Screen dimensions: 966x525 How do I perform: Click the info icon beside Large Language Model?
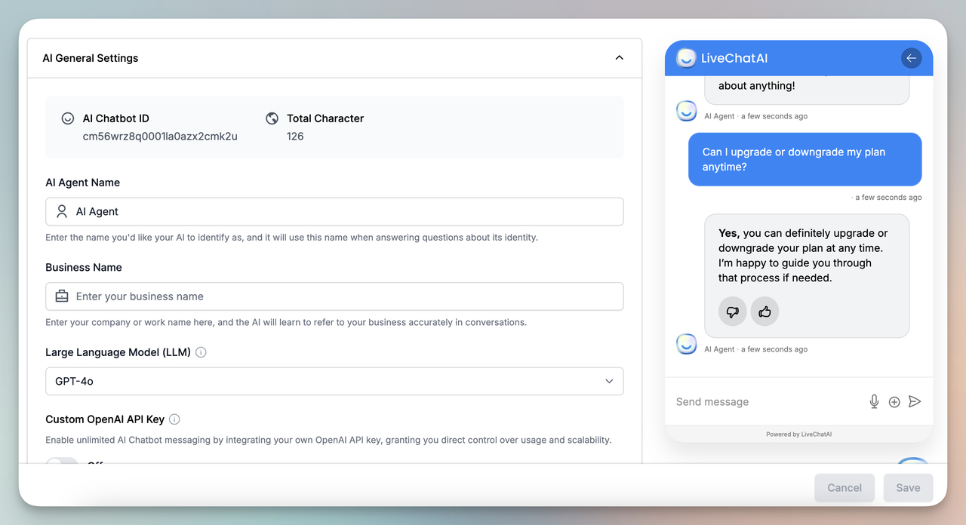point(200,352)
